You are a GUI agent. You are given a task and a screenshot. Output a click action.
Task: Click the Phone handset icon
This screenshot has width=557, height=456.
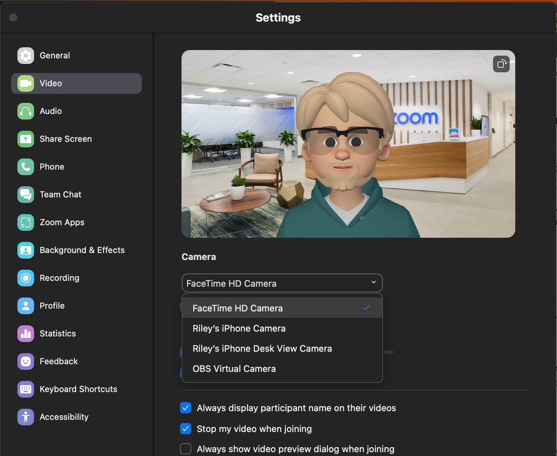26,167
